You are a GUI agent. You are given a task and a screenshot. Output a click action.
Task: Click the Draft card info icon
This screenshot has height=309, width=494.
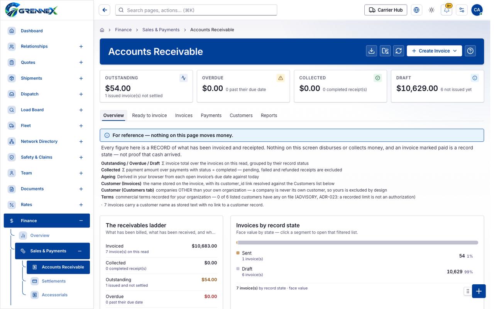pyautogui.click(x=475, y=78)
